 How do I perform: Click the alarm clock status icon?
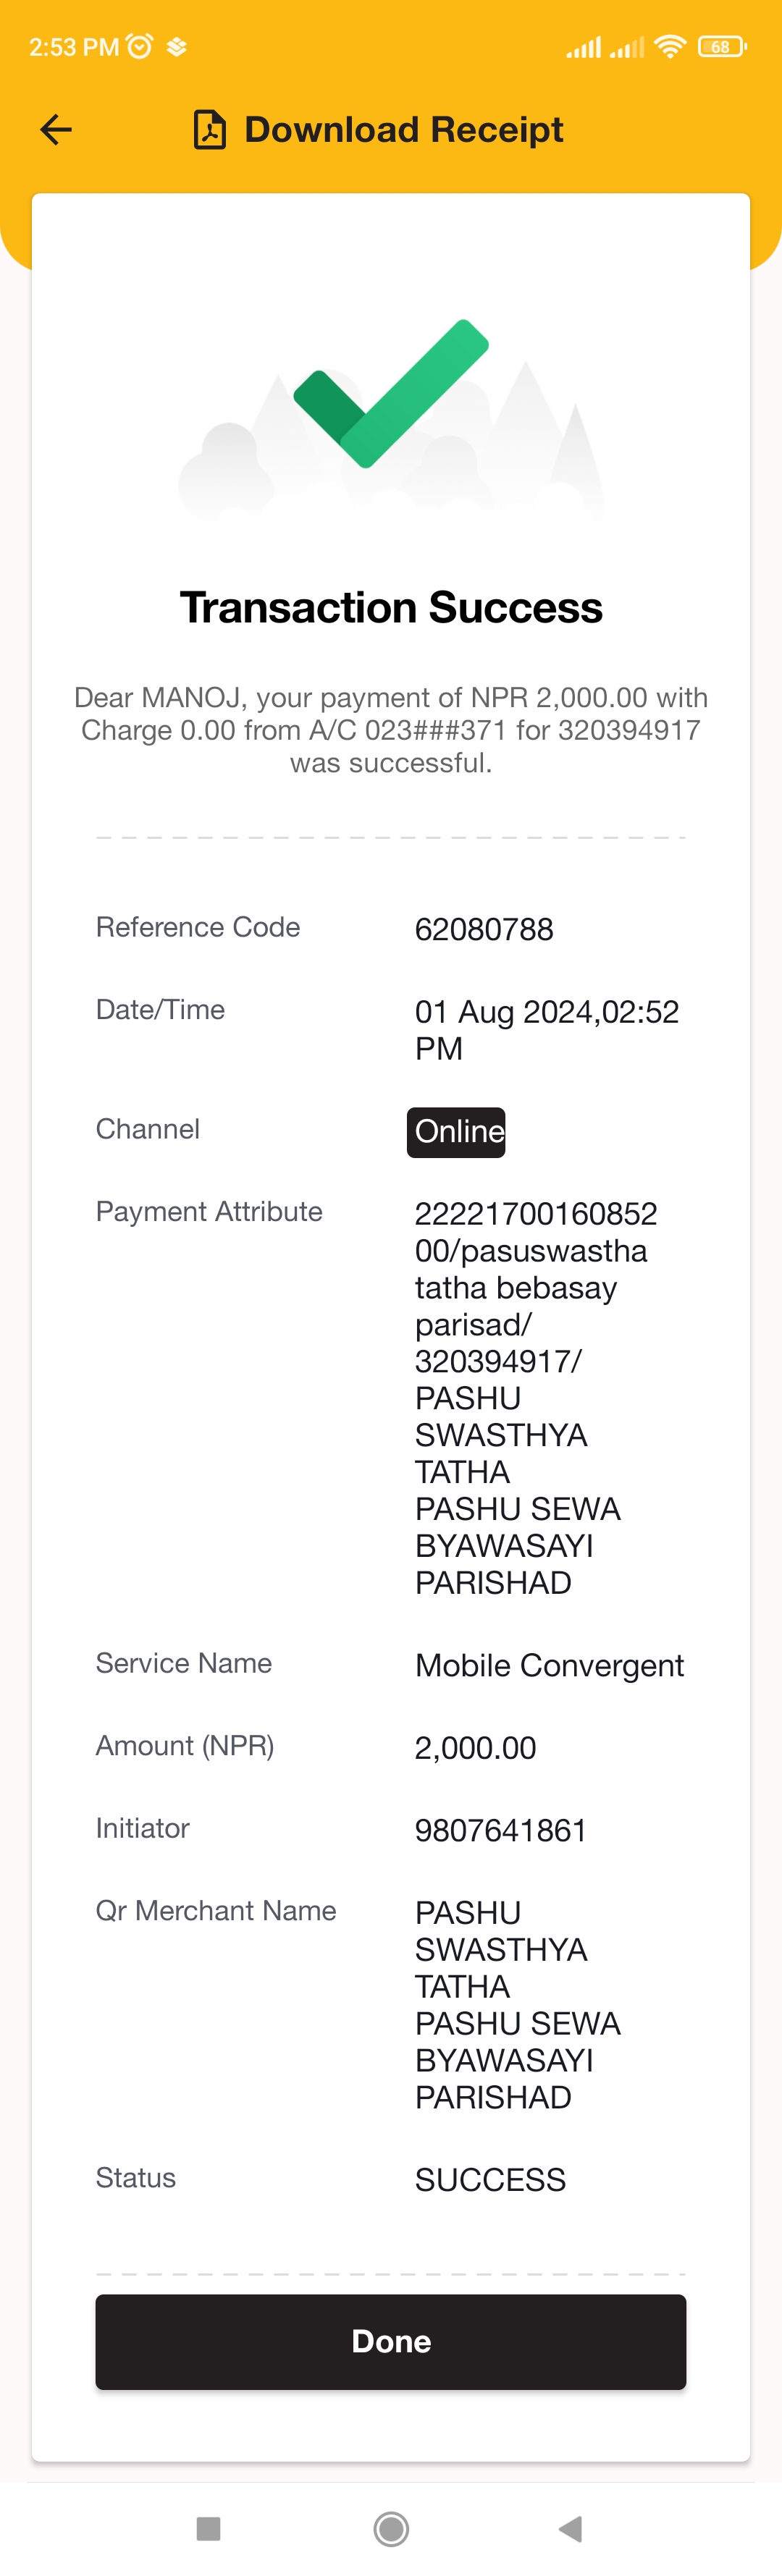tap(140, 46)
